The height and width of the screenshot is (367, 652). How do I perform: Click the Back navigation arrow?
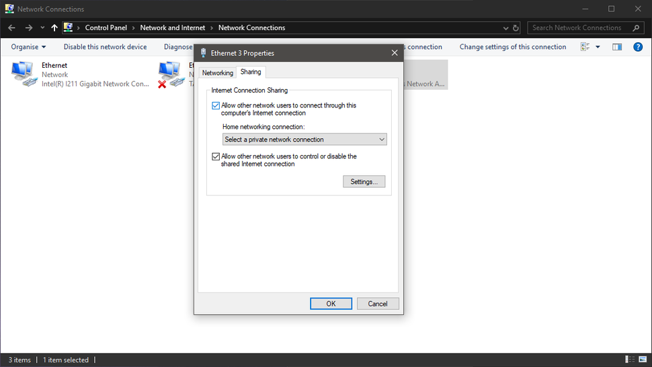[11, 28]
